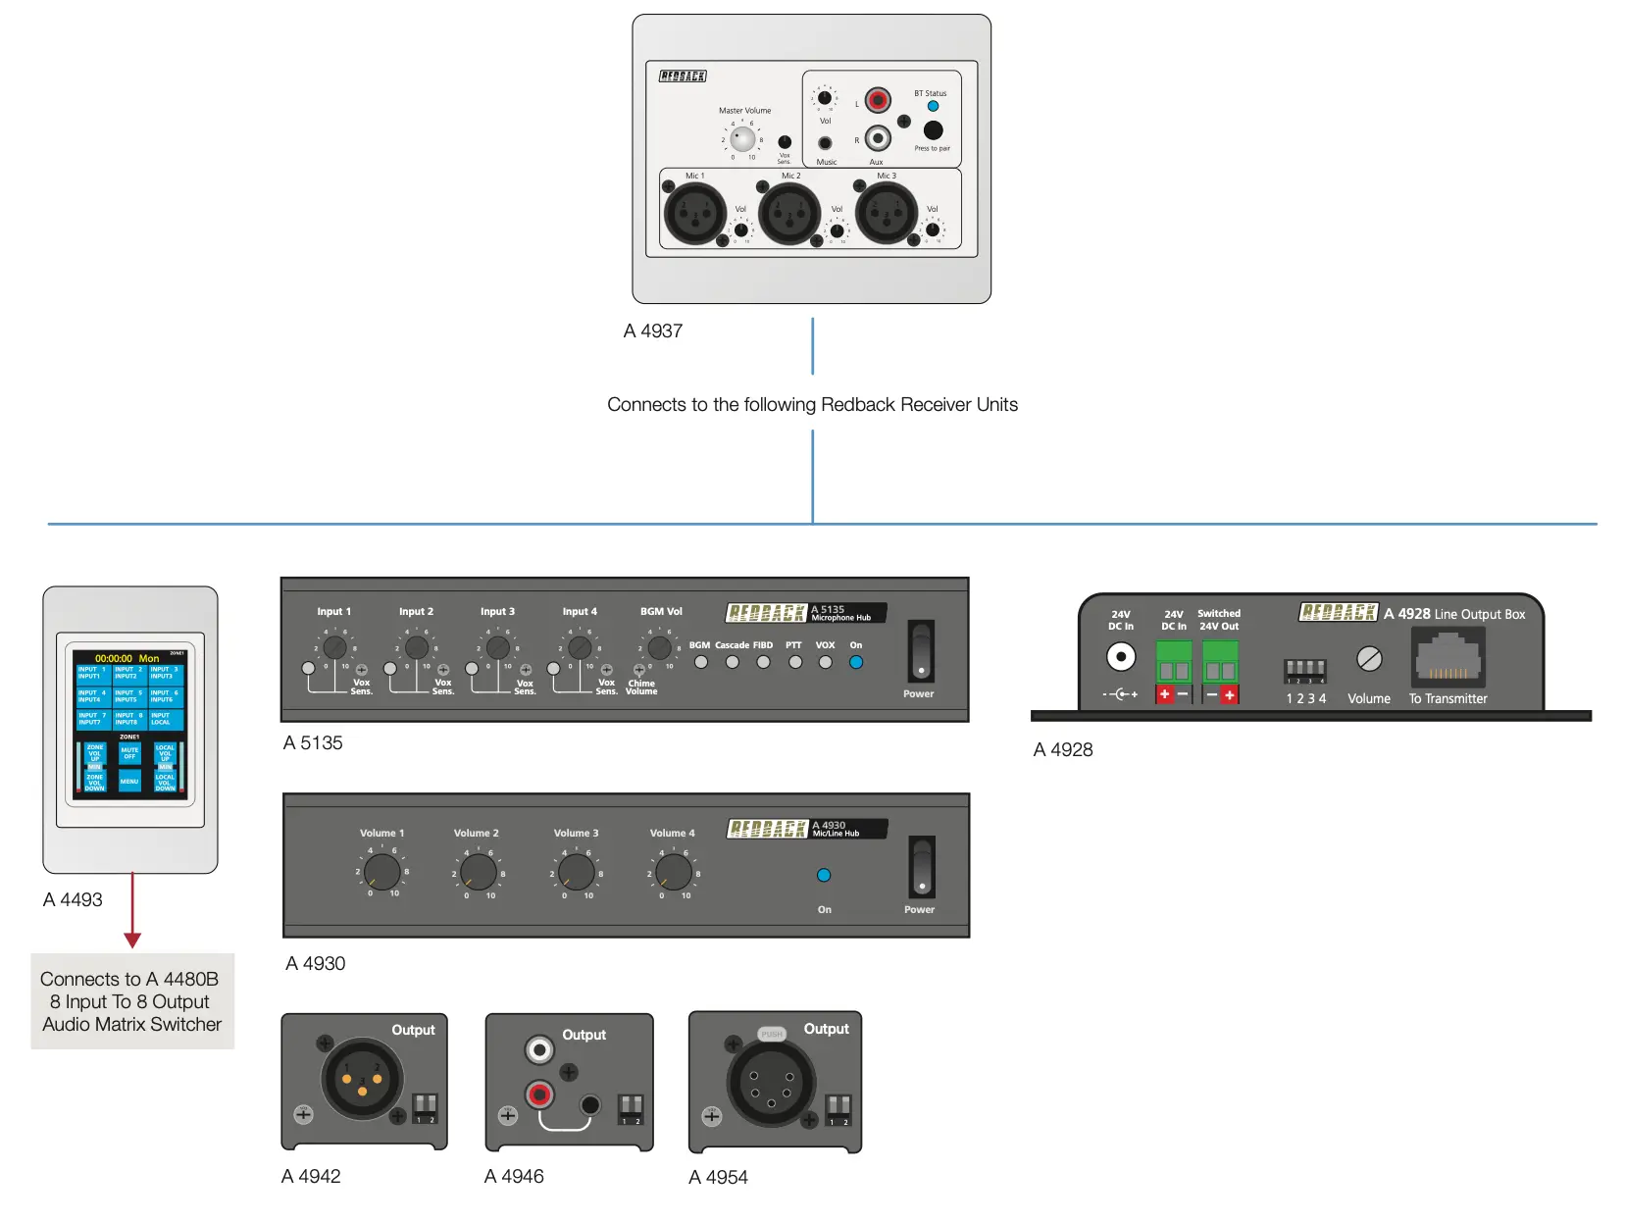Adjust the Master Volume knob on A 4937
This screenshot has height=1222, width=1625.
743,139
